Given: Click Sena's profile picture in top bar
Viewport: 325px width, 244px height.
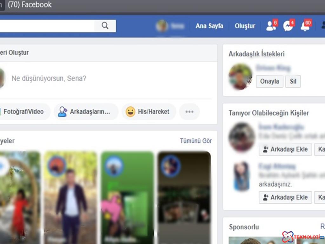Looking at the screenshot, I should (x=162, y=26).
